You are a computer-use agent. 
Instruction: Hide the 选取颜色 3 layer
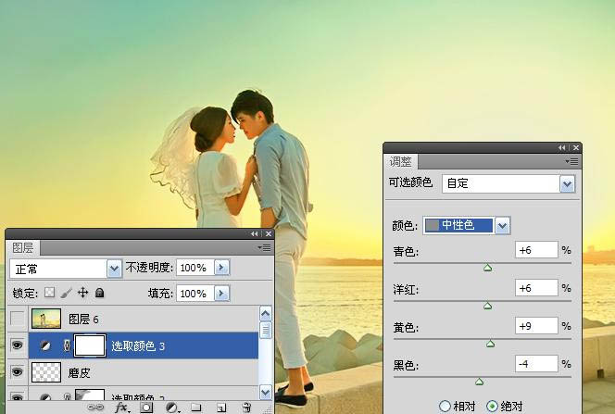(16, 345)
